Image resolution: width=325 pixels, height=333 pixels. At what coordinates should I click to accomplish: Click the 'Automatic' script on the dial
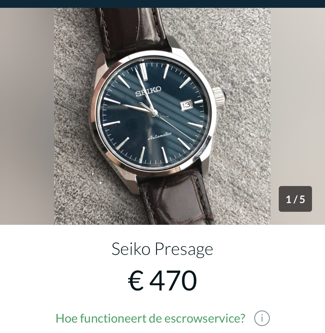[159, 136]
